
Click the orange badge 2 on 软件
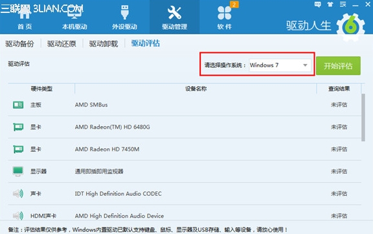(234, 5)
